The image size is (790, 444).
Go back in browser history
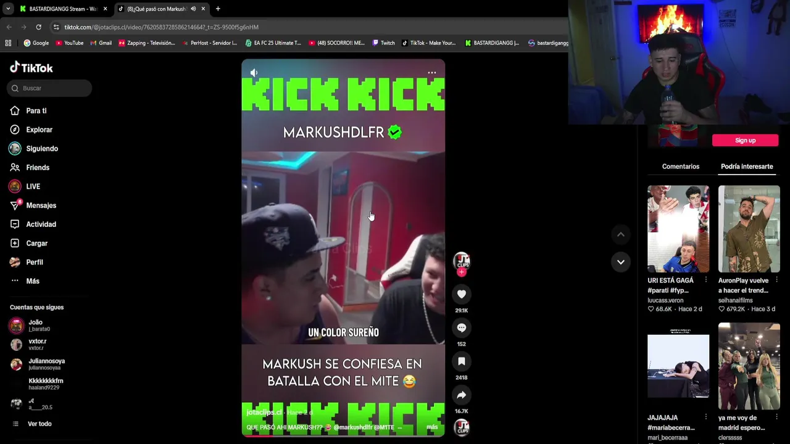(x=9, y=27)
